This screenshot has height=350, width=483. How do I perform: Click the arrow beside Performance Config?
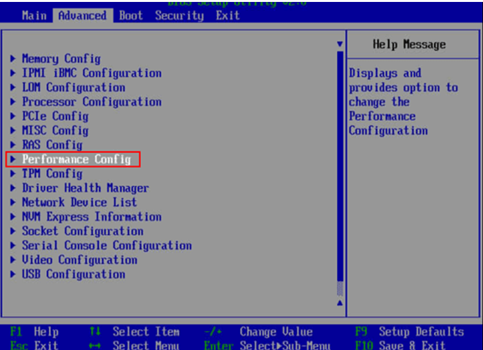13,160
